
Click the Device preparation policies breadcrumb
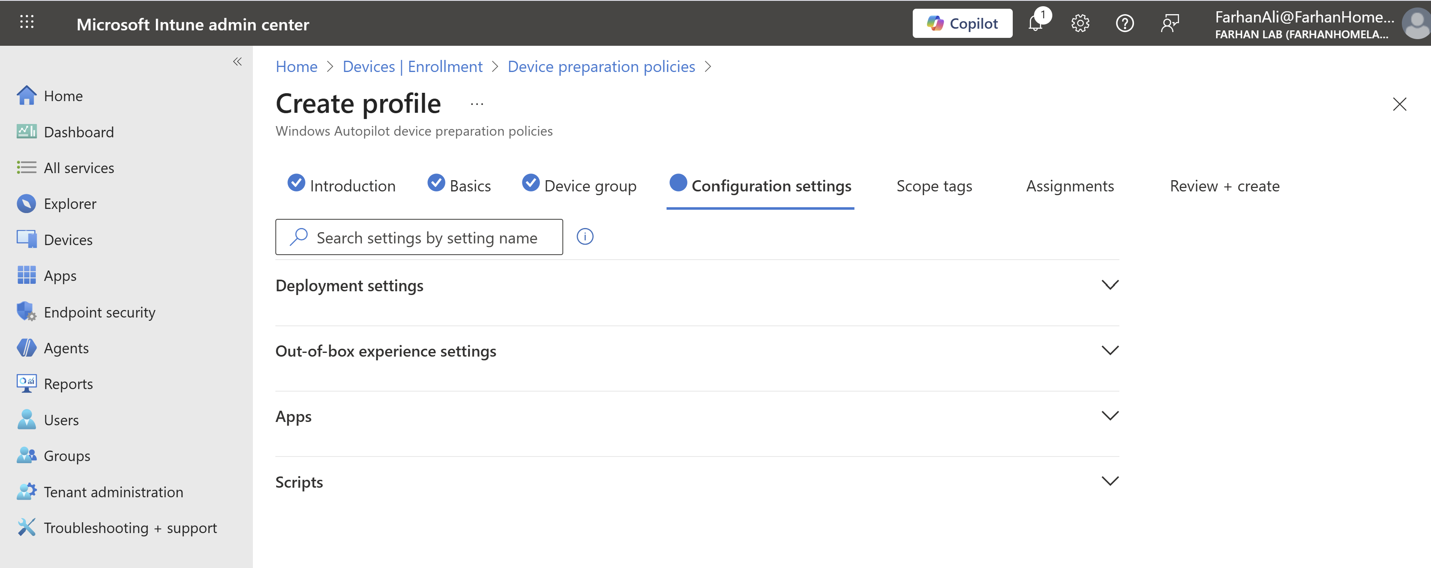coord(601,67)
